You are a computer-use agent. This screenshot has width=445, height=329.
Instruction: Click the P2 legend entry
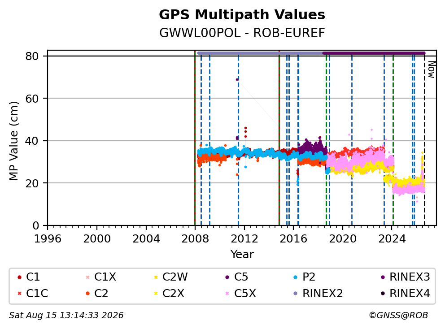click(x=305, y=277)
